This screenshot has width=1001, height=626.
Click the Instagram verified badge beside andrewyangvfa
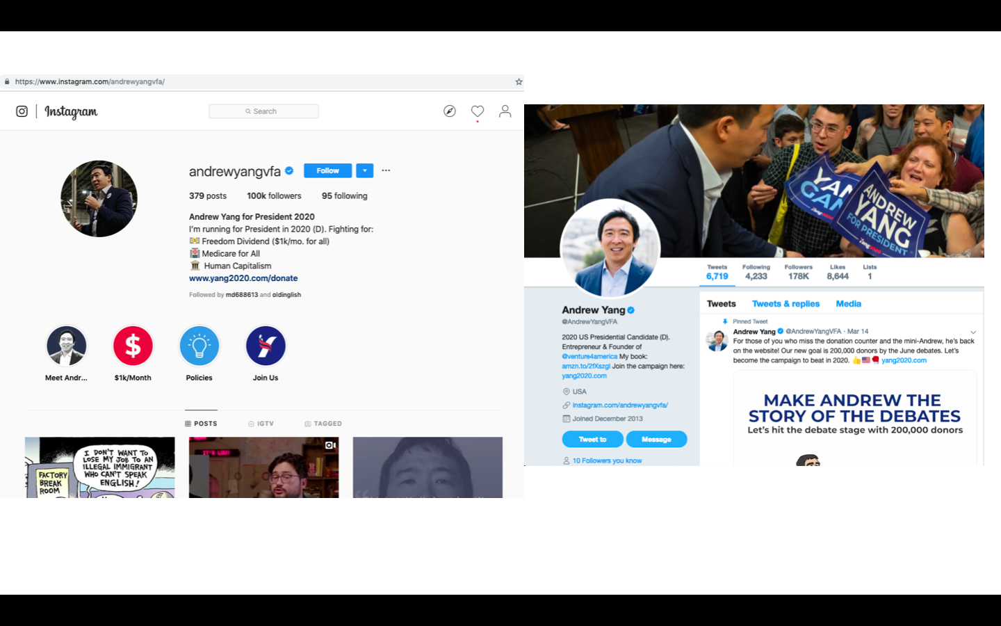(x=289, y=170)
